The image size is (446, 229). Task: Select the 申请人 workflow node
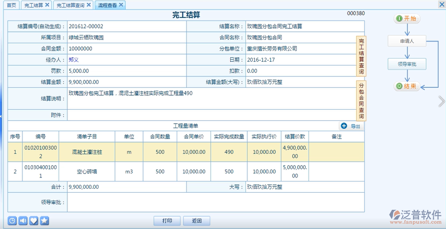(407, 41)
